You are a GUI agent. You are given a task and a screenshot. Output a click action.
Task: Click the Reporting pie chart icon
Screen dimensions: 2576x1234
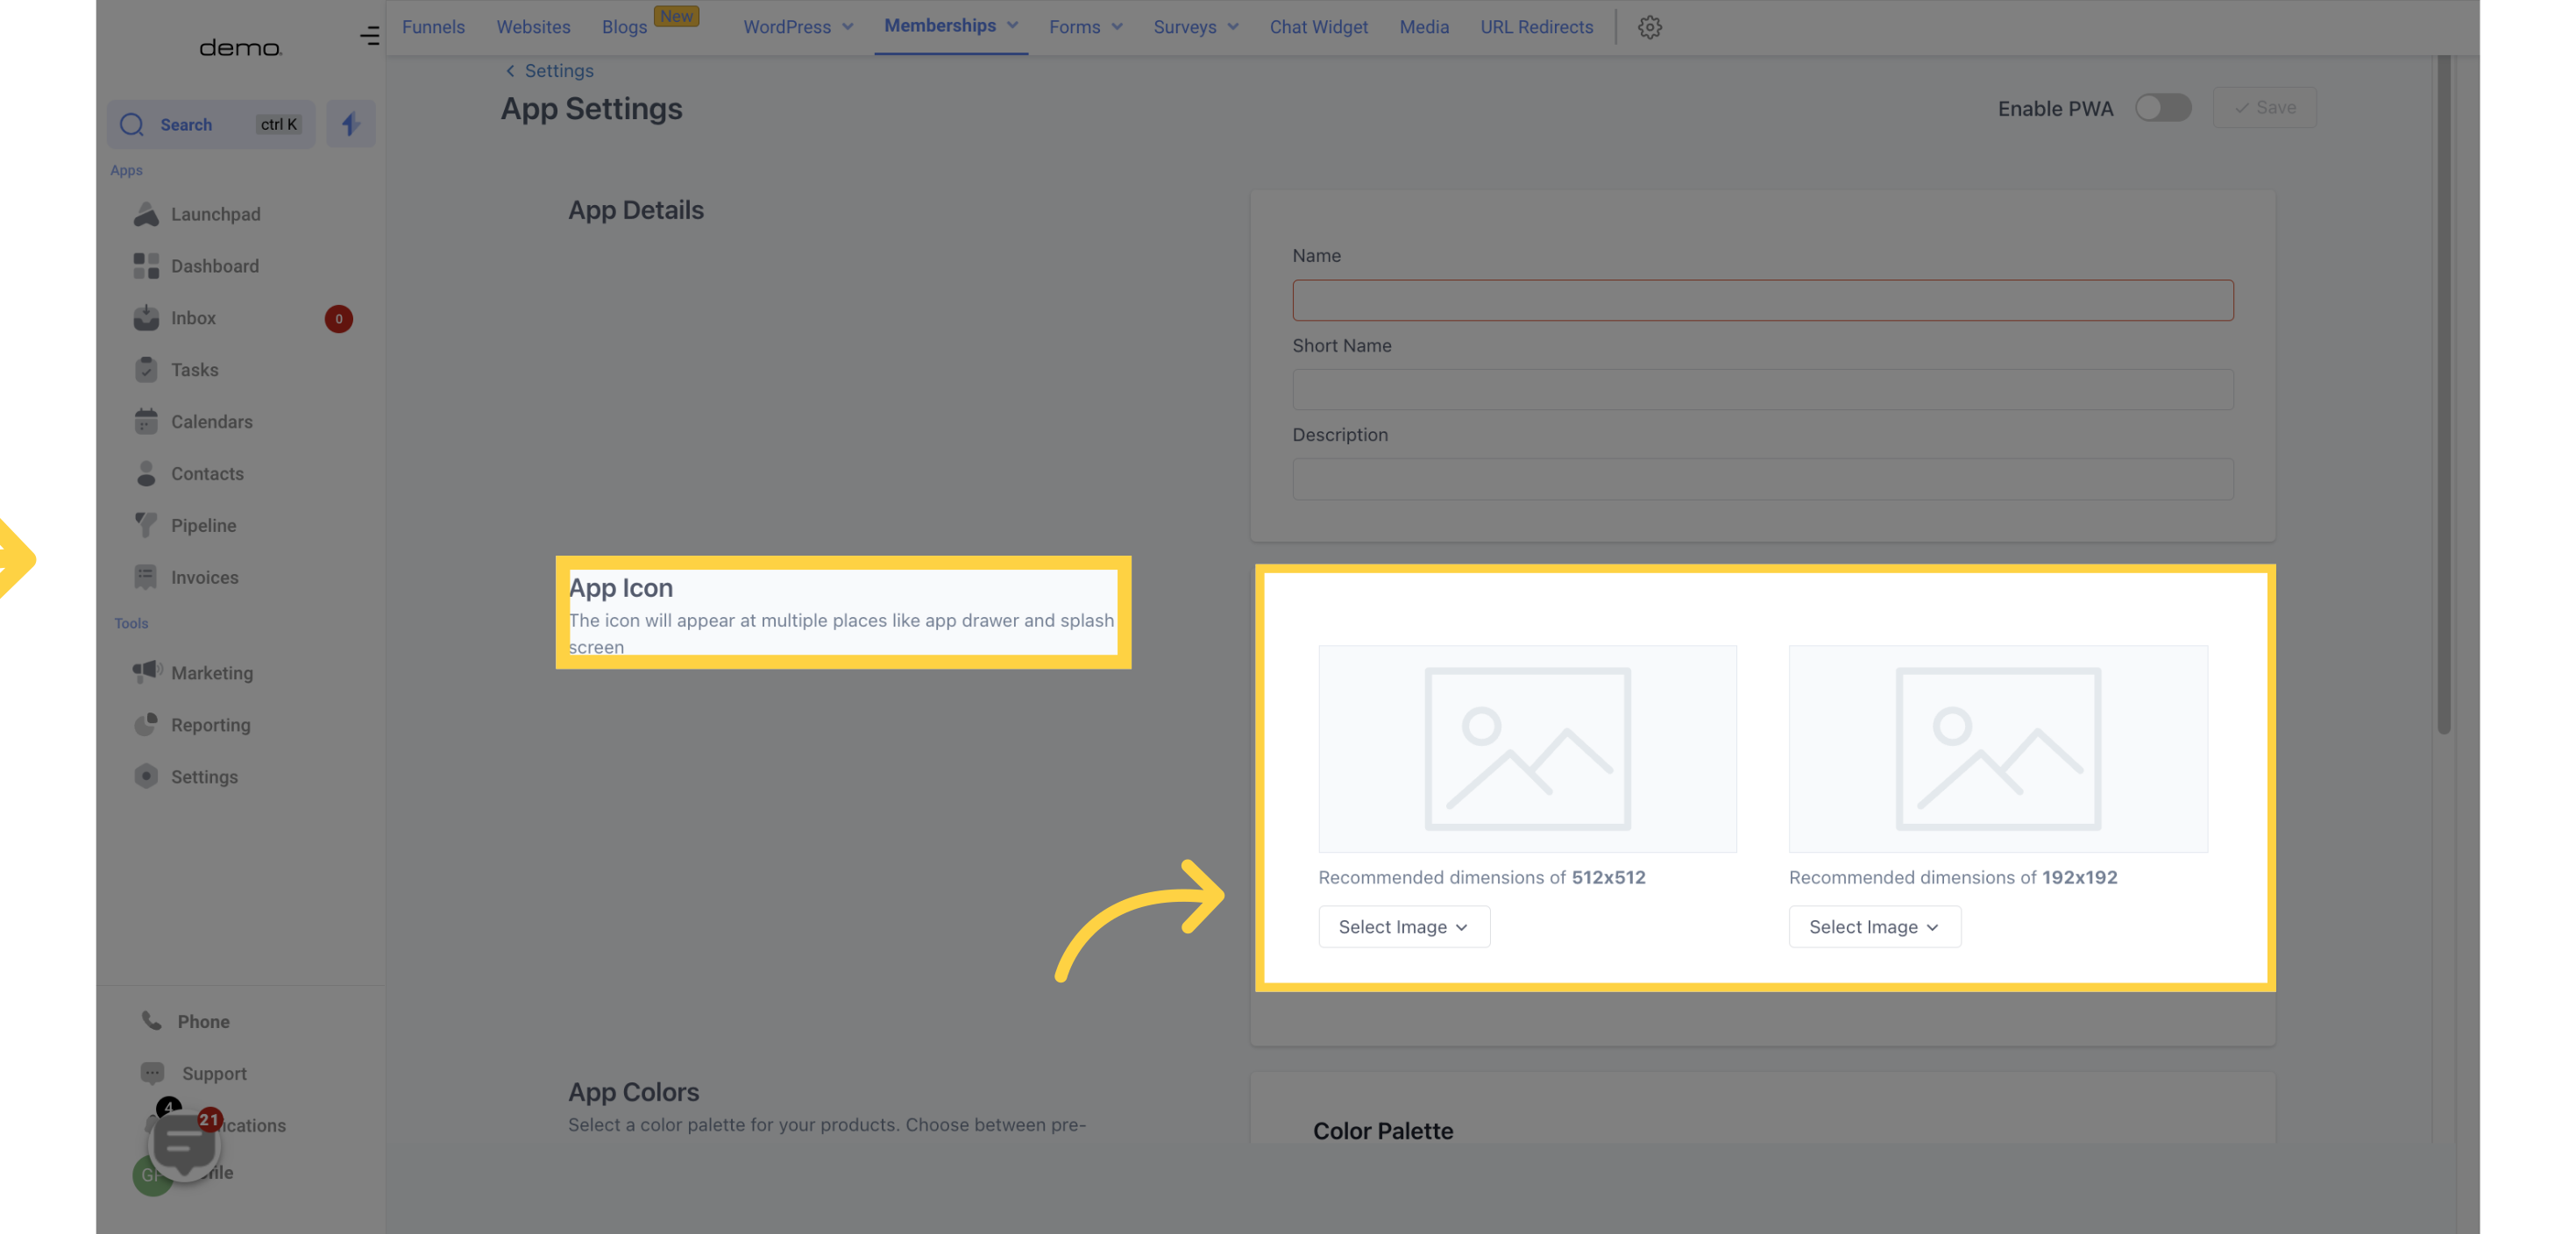pos(146,724)
